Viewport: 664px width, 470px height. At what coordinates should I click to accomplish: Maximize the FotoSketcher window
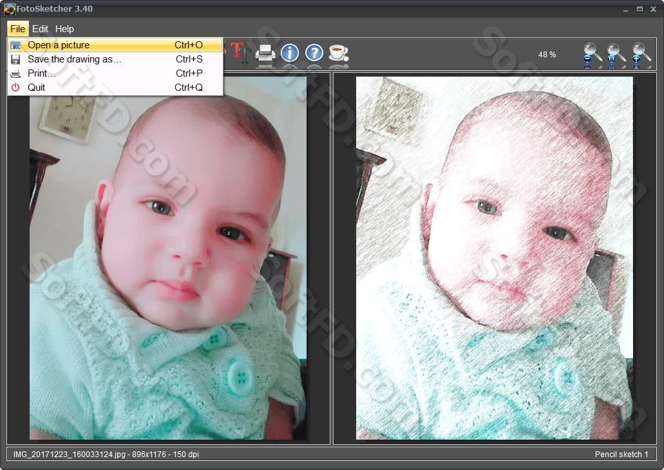(640, 9)
